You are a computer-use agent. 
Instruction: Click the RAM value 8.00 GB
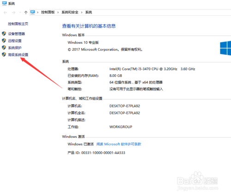[x=115, y=76]
